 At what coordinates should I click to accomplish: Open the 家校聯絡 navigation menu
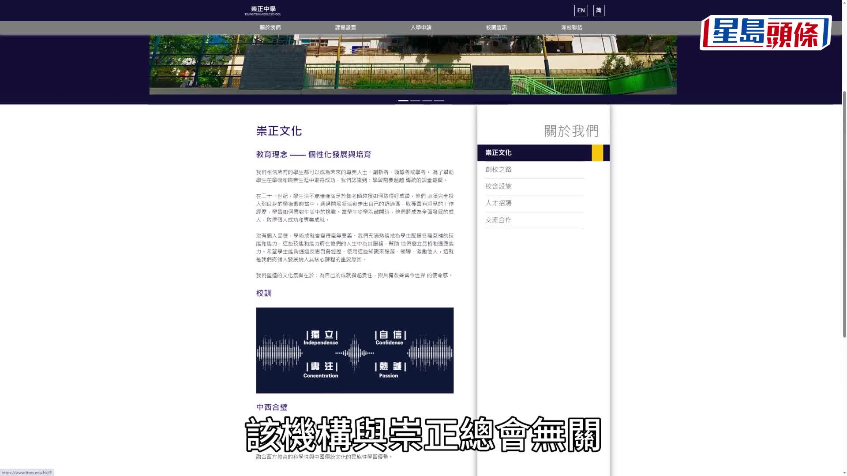[x=572, y=27]
